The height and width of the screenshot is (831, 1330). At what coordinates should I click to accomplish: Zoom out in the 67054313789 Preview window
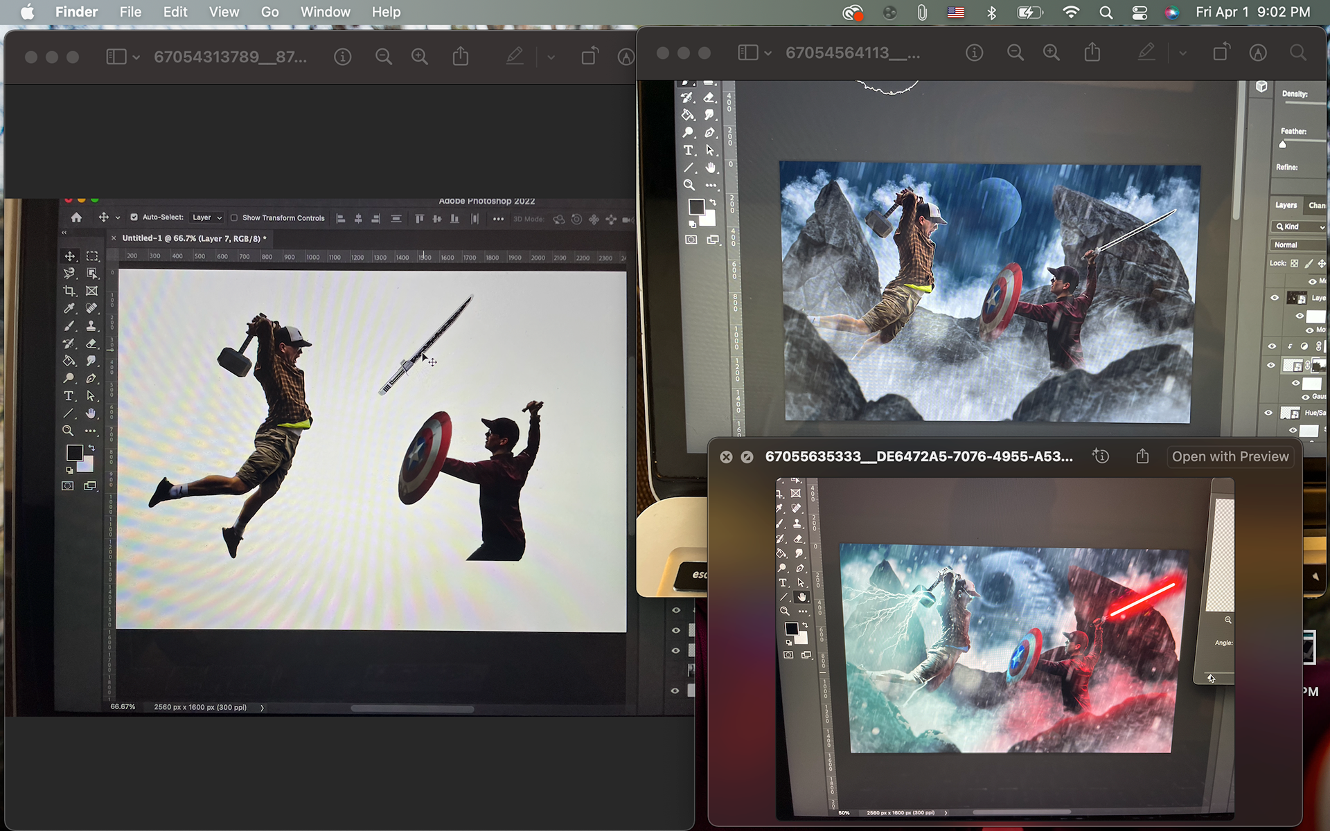click(383, 57)
